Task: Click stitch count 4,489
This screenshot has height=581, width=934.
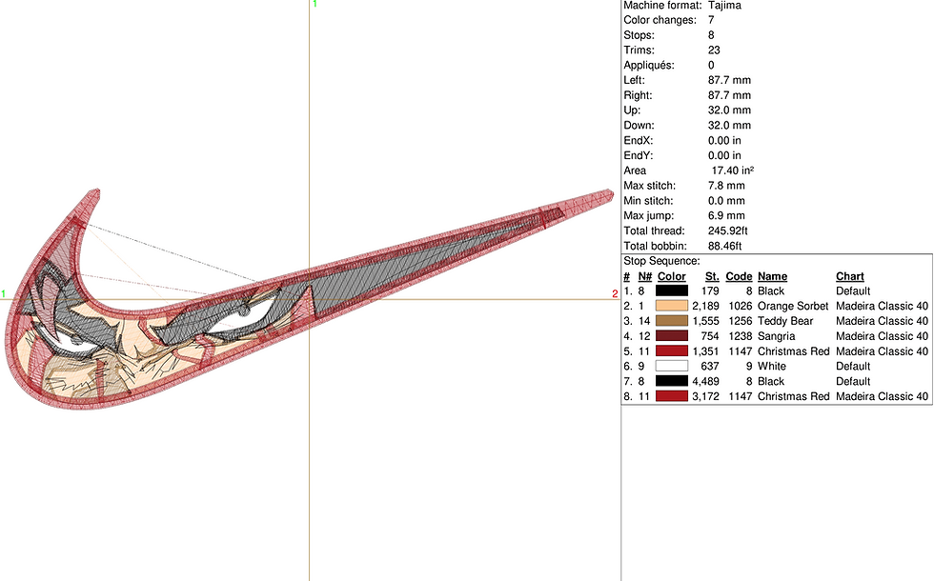Action: [x=705, y=381]
